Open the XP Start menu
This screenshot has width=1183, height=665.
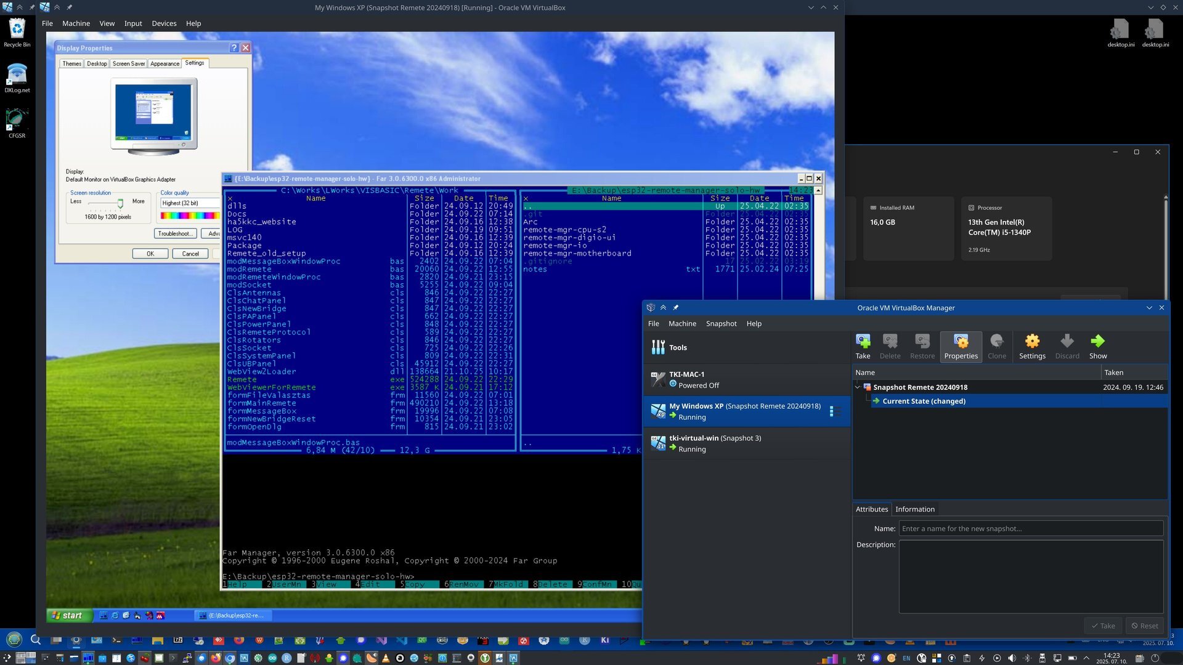point(68,615)
